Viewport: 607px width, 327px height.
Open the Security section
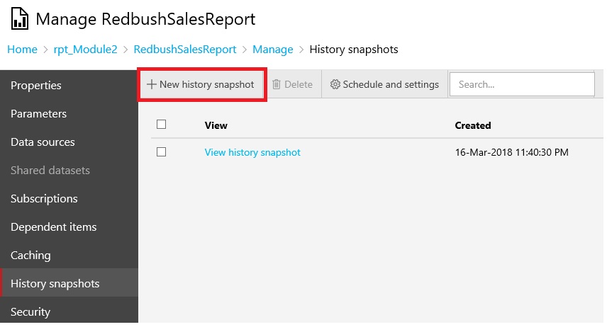30,312
